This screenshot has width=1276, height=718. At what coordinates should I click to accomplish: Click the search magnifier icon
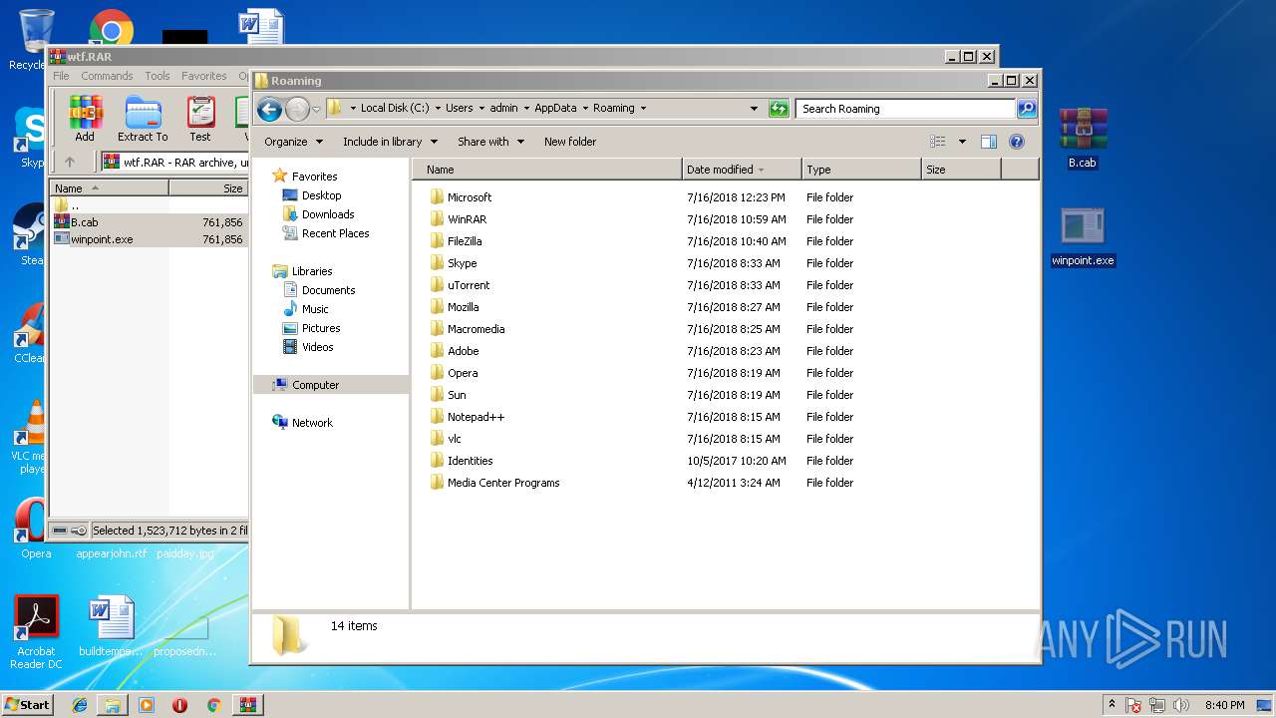coord(1027,109)
